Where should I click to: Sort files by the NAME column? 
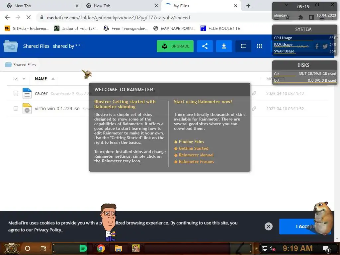tap(41, 79)
